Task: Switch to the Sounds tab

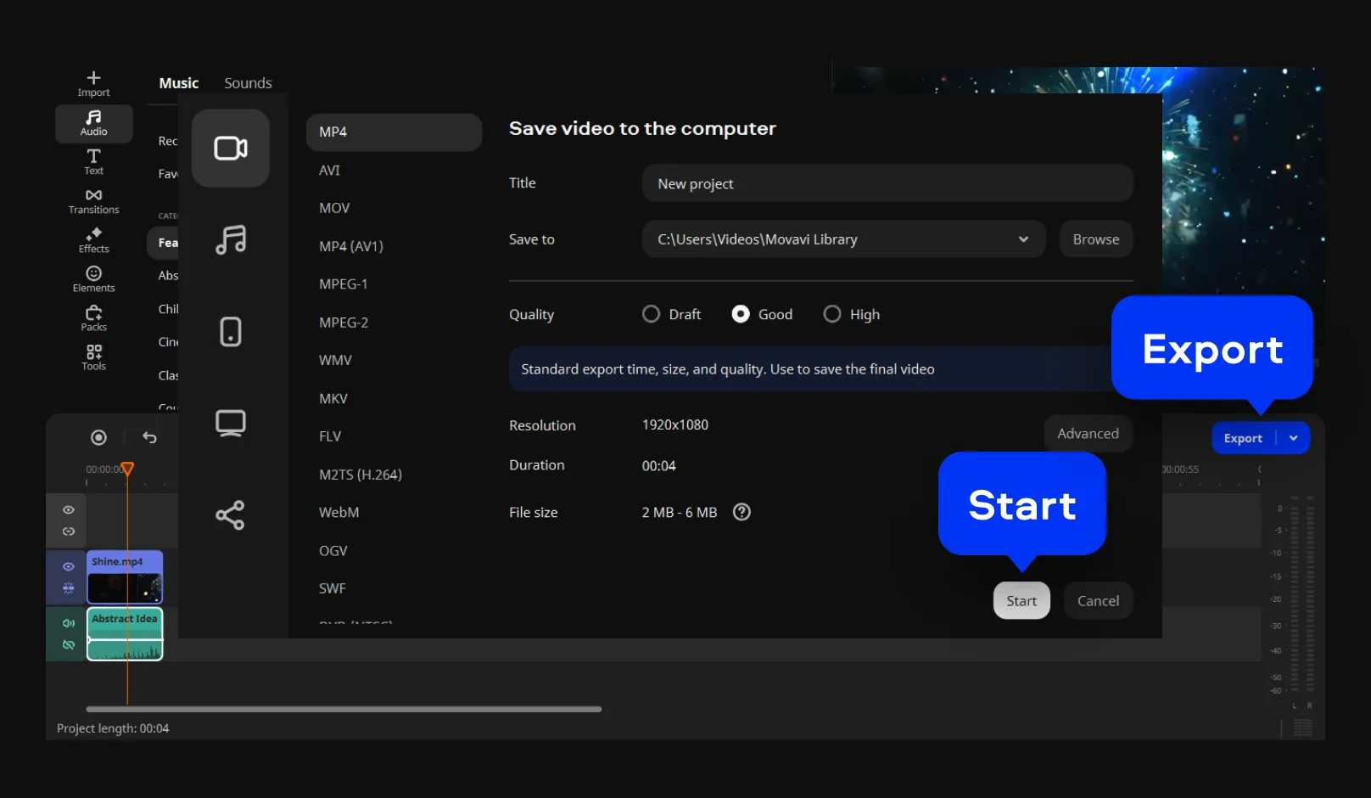Action: tap(248, 83)
